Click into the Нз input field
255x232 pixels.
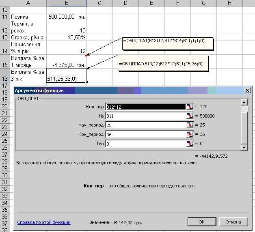click(x=145, y=116)
